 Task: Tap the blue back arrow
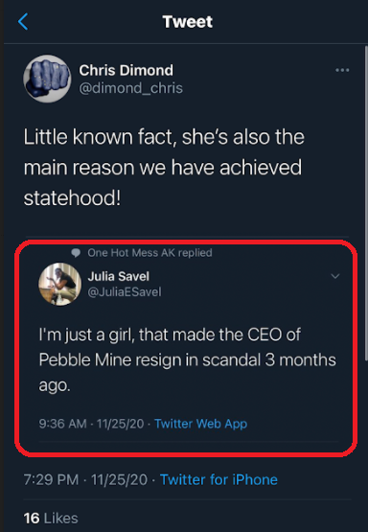coord(23,22)
